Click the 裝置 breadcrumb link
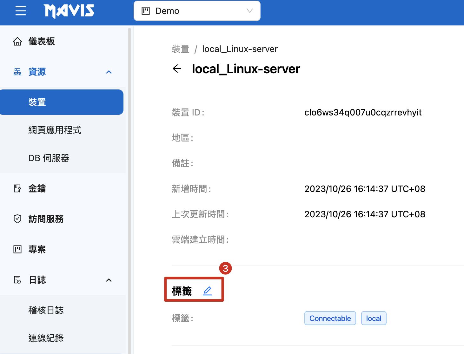Viewport: 464px width, 354px height. click(x=180, y=49)
